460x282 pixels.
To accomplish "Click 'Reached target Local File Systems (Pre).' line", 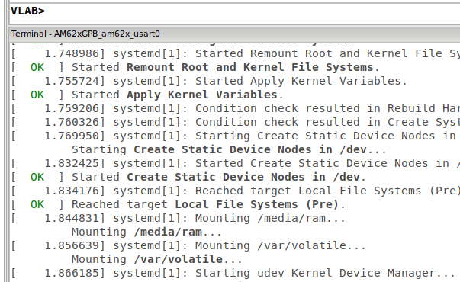I will (178, 204).
